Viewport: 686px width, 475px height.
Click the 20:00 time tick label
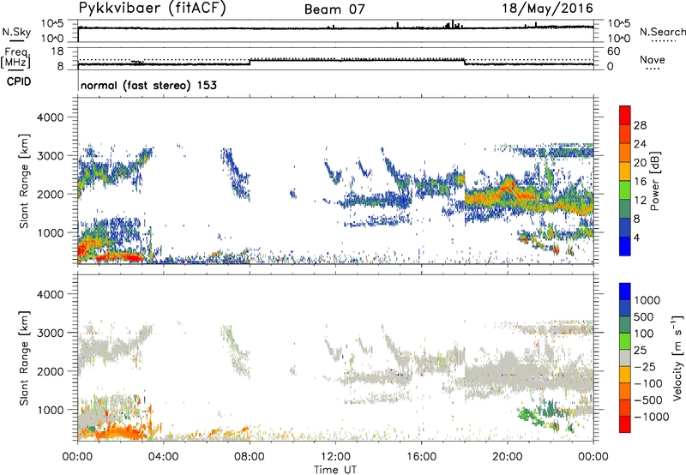tap(508, 457)
